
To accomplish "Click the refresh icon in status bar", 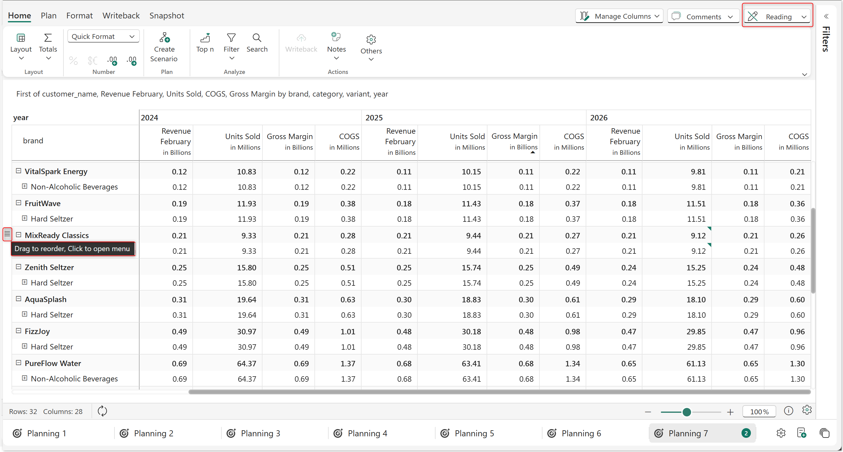I will tap(102, 411).
